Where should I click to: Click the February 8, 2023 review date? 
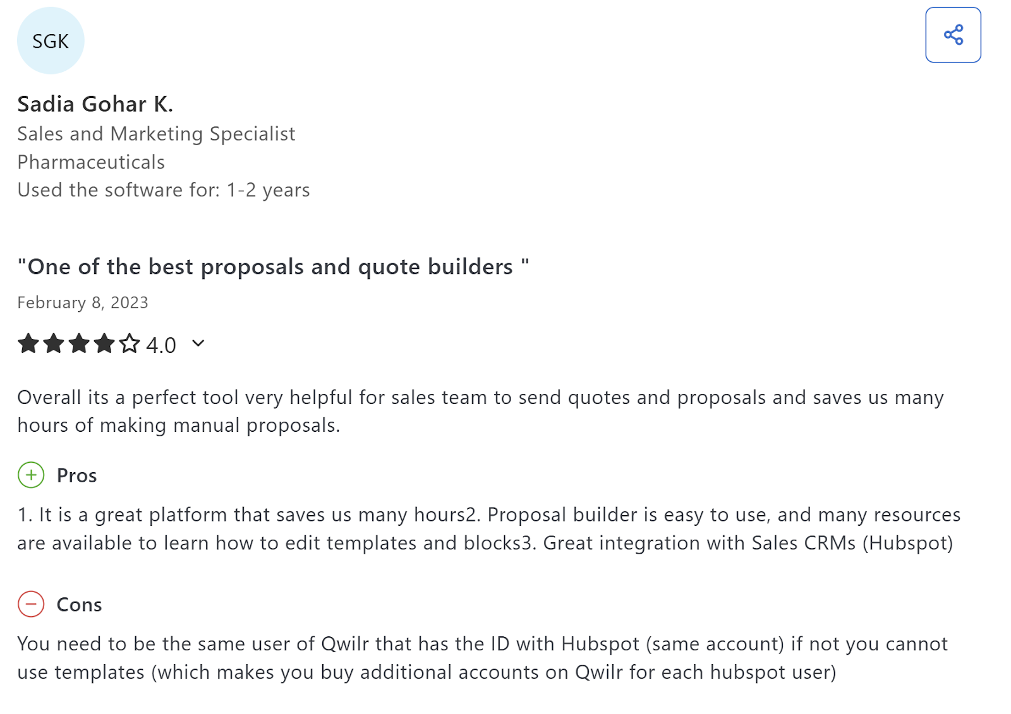tap(83, 303)
